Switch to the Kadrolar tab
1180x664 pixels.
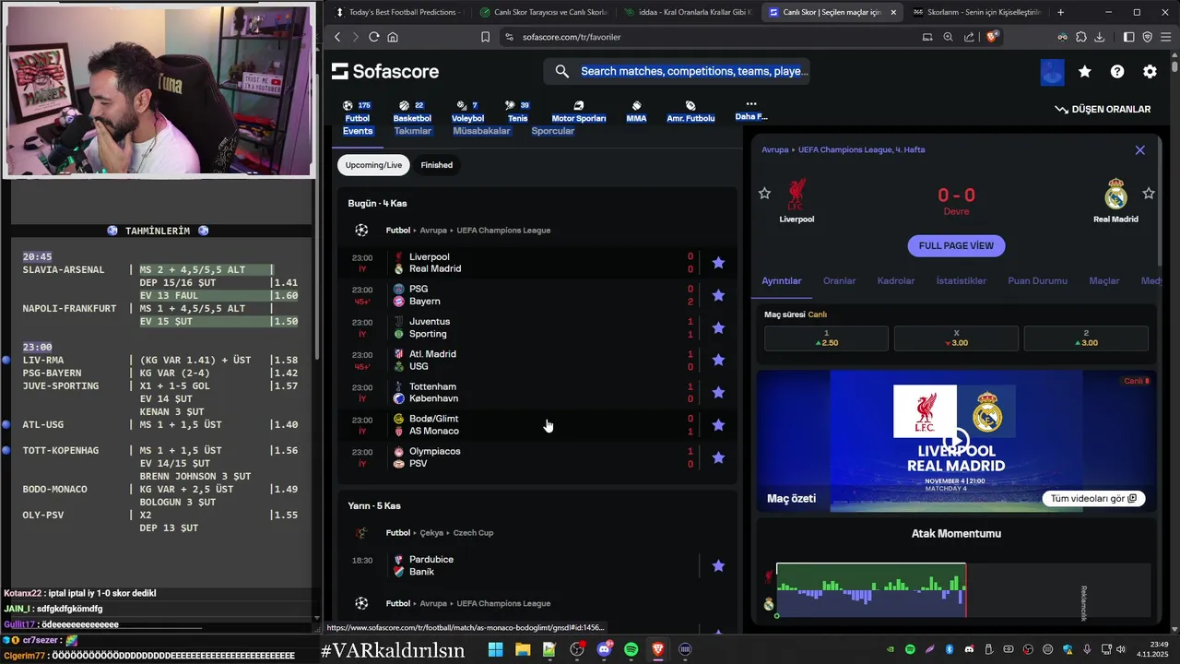pos(896,281)
